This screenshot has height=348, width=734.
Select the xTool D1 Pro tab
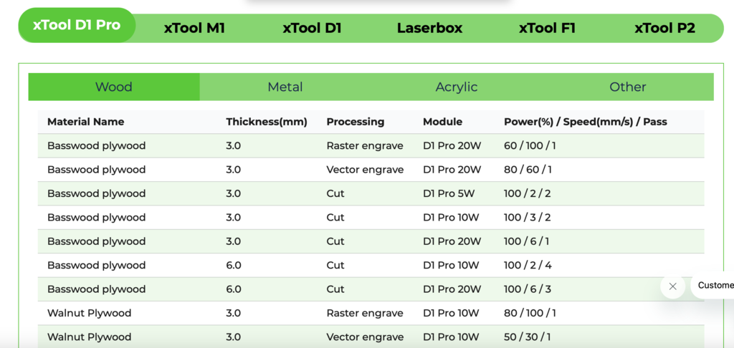click(x=77, y=25)
